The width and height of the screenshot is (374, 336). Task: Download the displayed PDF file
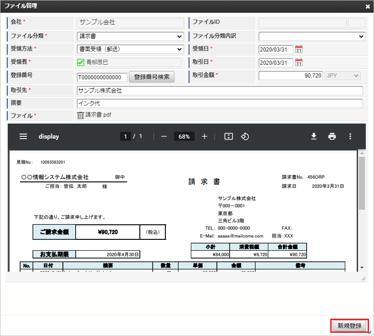click(314, 136)
